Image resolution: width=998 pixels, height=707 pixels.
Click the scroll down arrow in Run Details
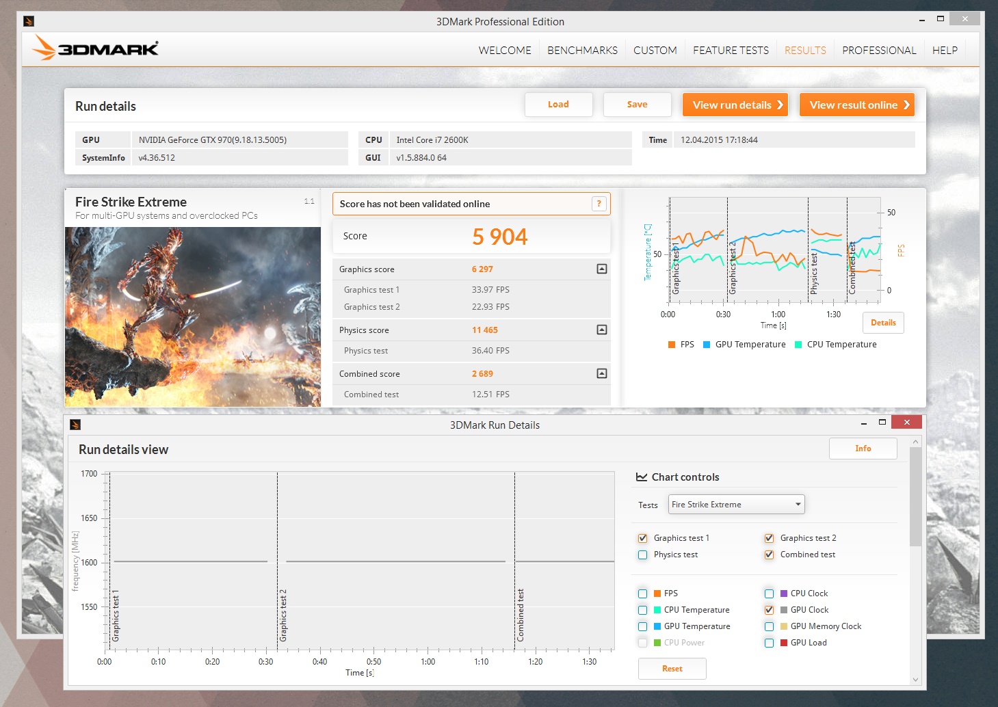[915, 680]
